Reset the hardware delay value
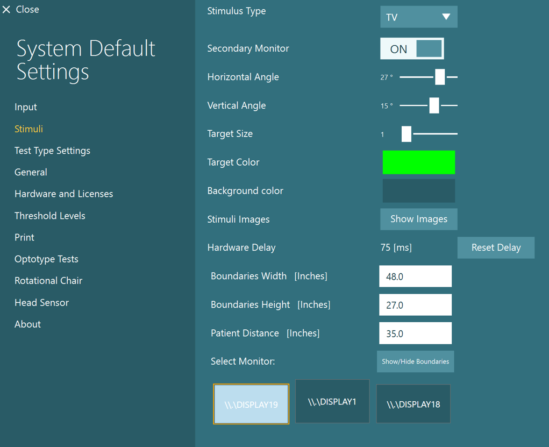Screen dimensions: 549x447 [495, 248]
